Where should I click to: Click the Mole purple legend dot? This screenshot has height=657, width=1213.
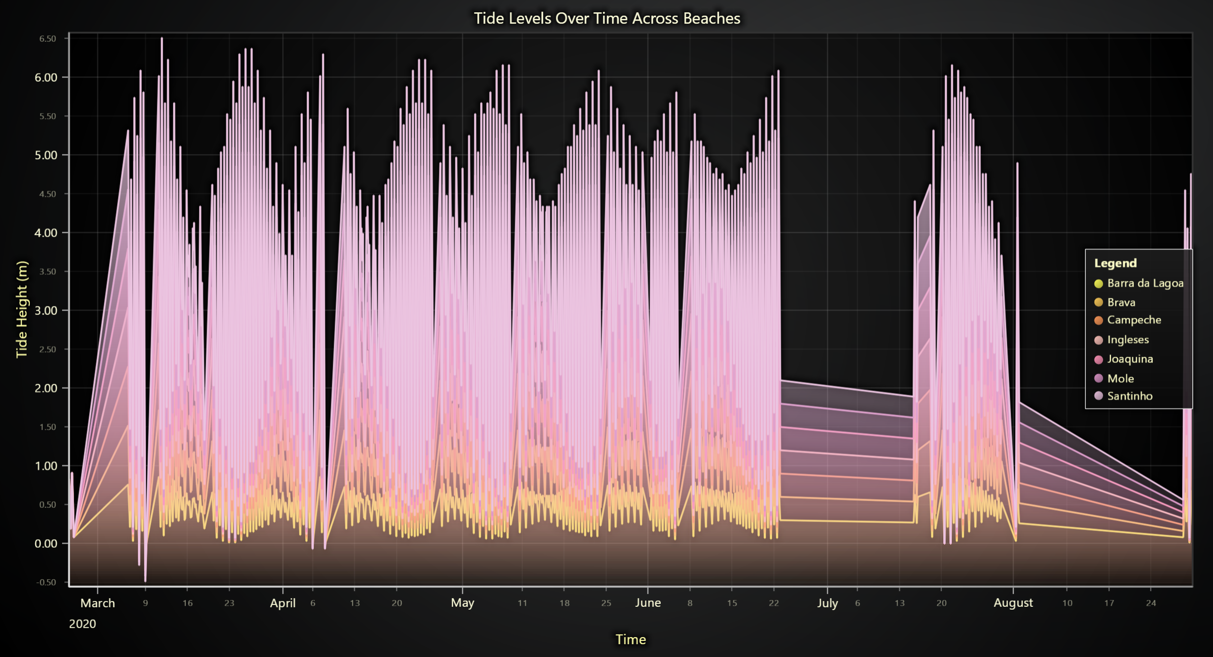click(x=1098, y=378)
